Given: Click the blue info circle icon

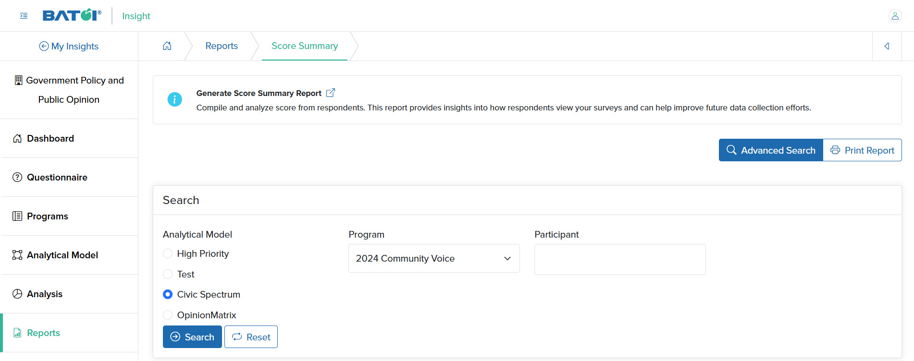Looking at the screenshot, I should [174, 99].
